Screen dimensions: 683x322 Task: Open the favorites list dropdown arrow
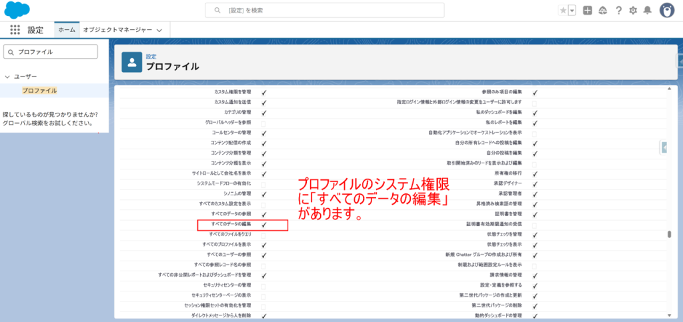pos(572,11)
